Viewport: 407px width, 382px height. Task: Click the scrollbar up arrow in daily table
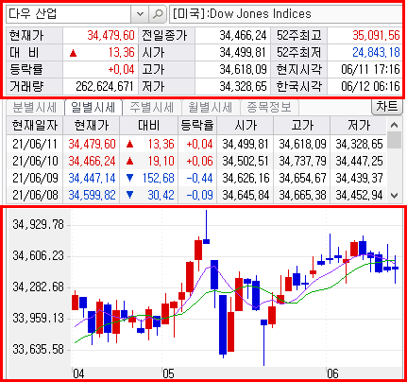394,125
